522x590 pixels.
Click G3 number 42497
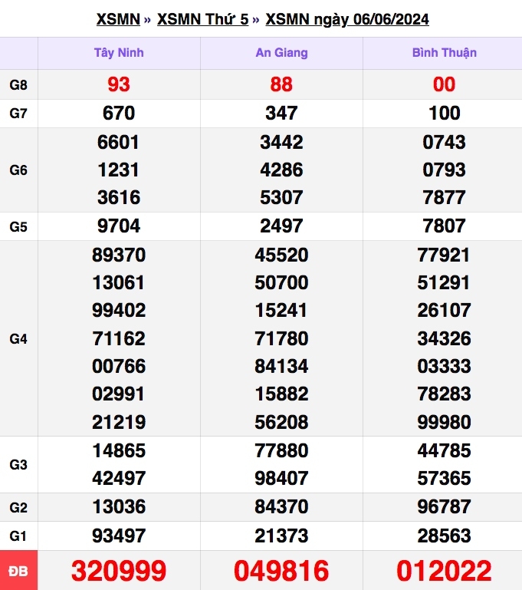tap(119, 478)
